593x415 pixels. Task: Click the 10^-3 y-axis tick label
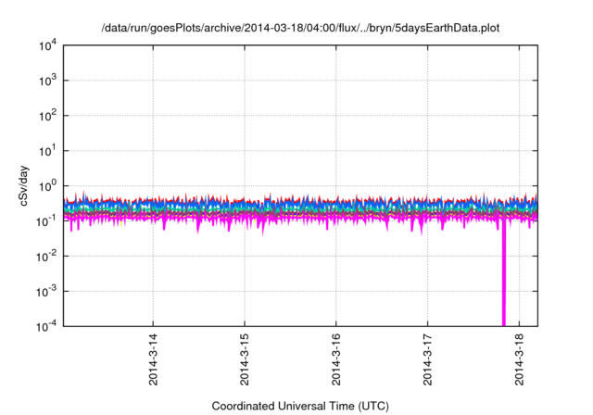click(x=46, y=292)
